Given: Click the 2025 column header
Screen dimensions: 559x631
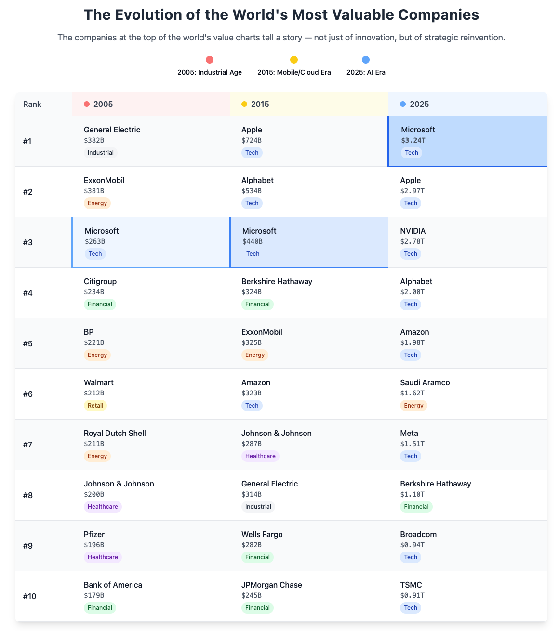Looking at the screenshot, I should [419, 104].
